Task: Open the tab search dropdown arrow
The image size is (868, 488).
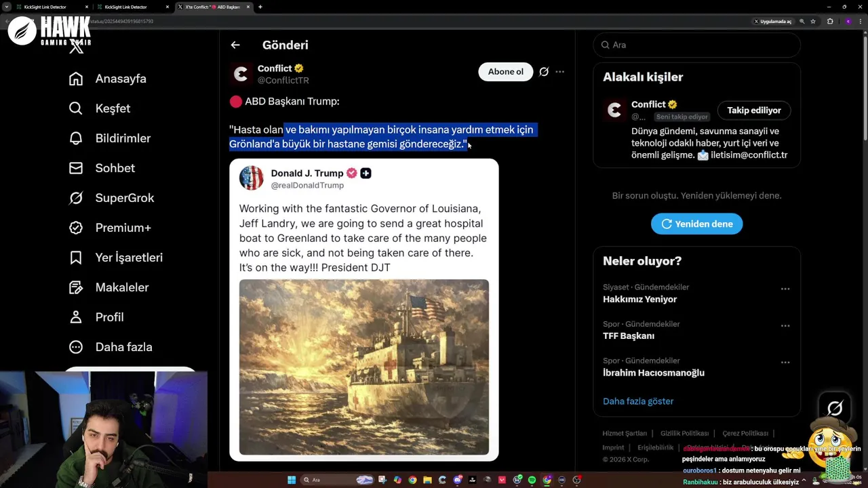Action: point(6,7)
